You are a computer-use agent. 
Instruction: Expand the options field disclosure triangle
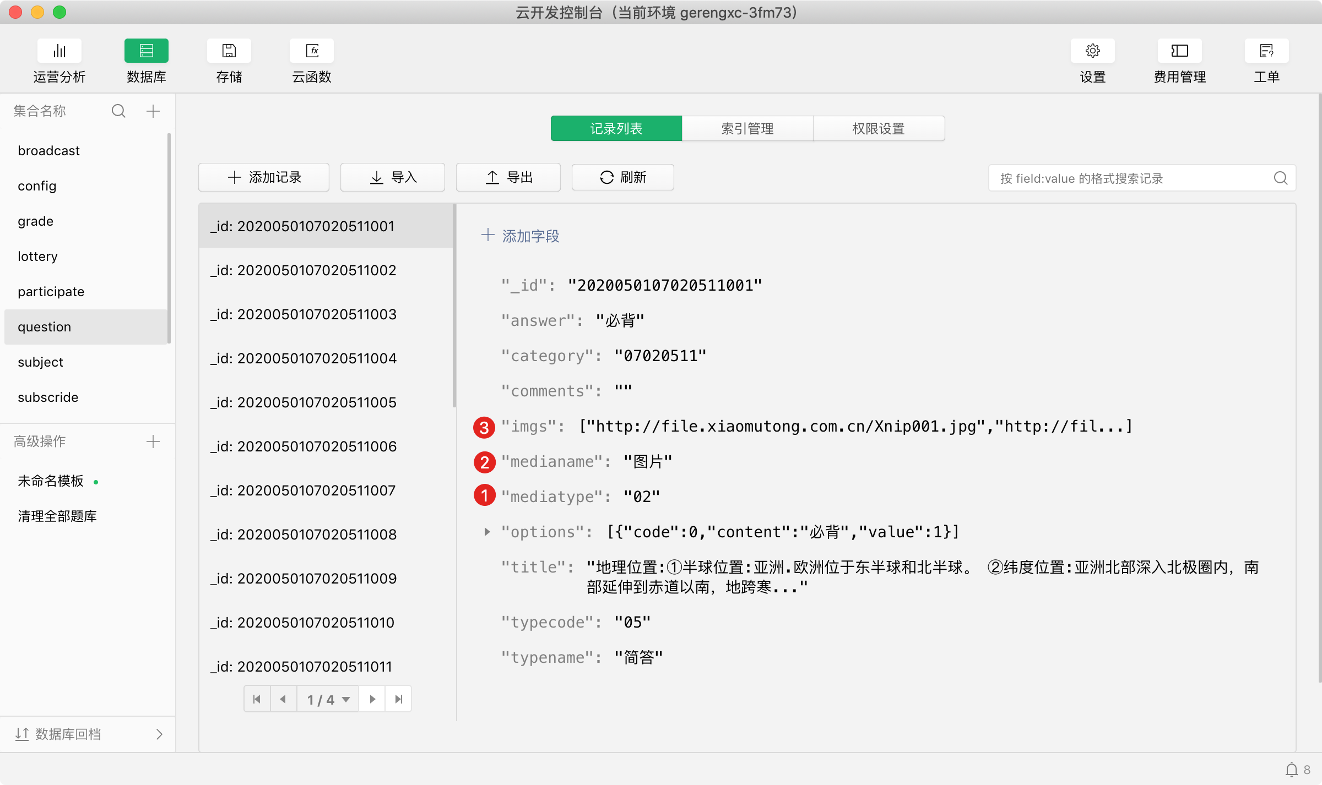coord(487,532)
